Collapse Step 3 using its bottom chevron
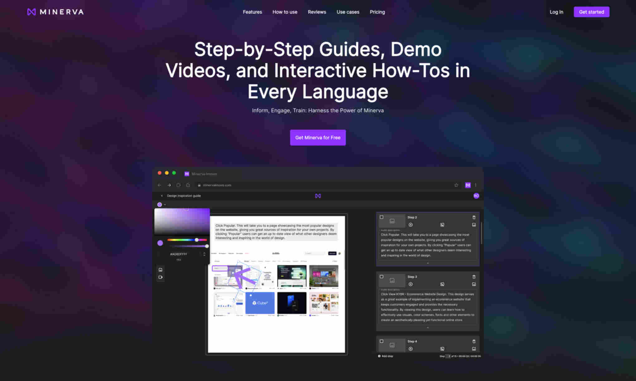Image resolution: width=636 pixels, height=381 pixels. [427, 327]
